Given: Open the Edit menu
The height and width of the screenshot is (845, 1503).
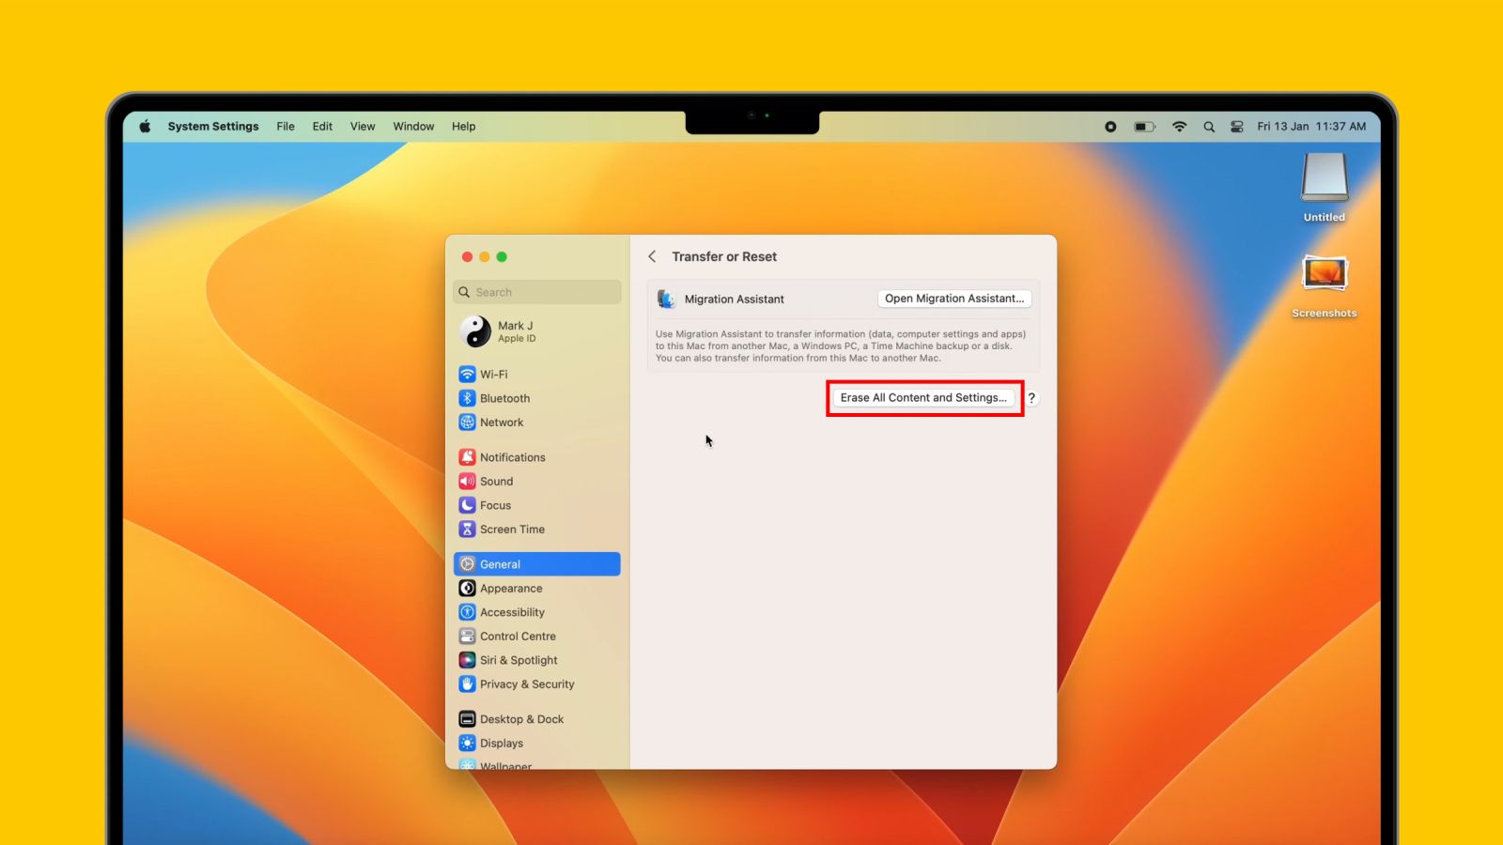Looking at the screenshot, I should [322, 127].
